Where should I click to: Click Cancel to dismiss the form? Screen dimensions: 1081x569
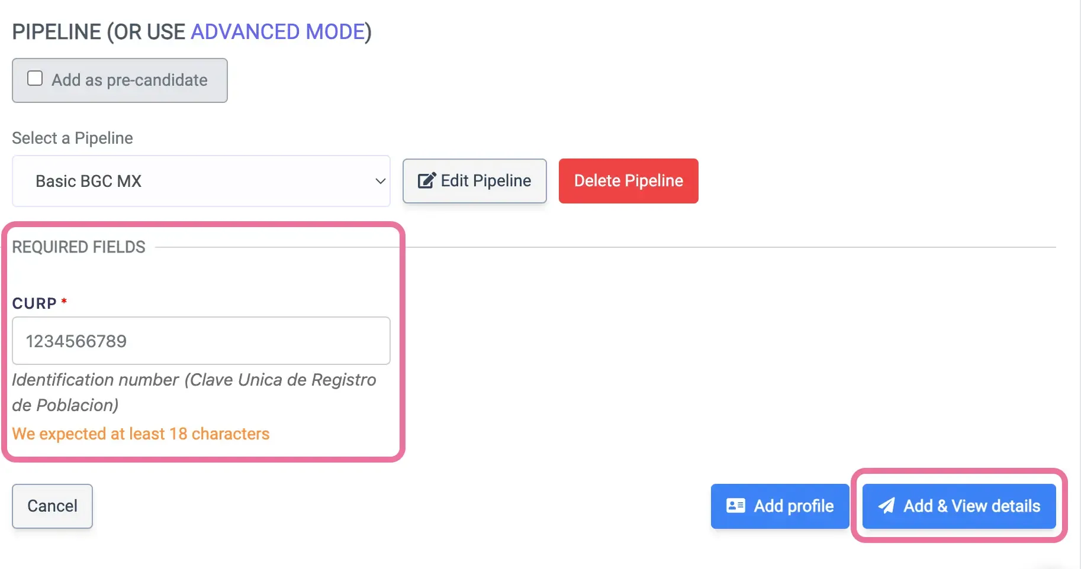(52, 506)
